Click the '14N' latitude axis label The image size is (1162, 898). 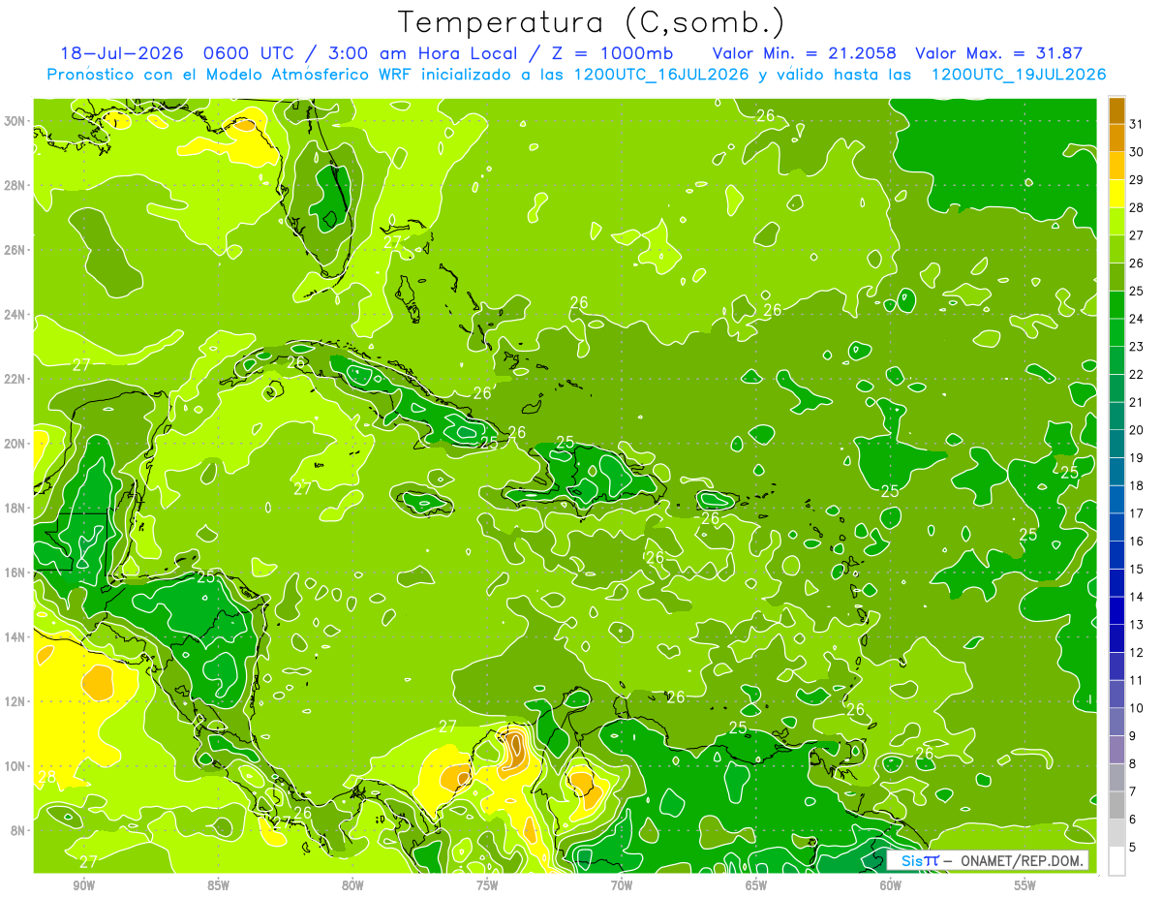(15, 636)
